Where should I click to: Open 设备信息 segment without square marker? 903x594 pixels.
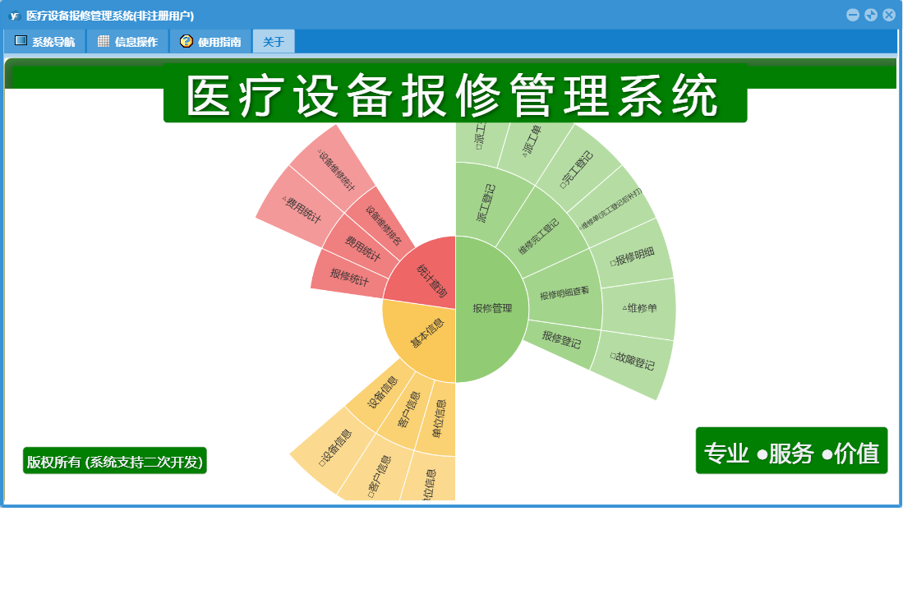pos(383,393)
